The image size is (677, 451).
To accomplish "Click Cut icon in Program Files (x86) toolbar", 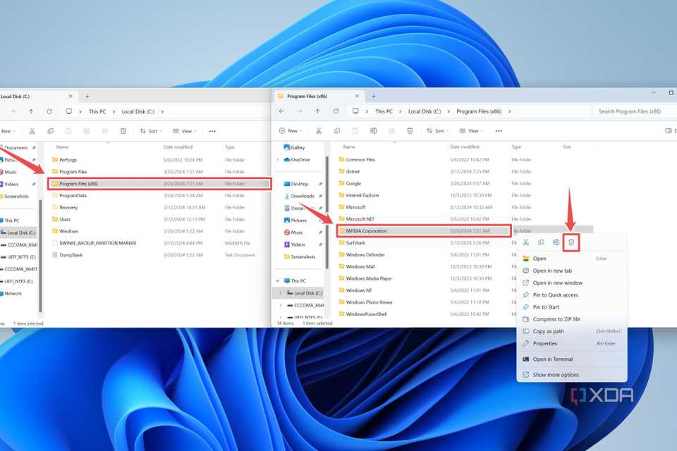I will tap(319, 131).
